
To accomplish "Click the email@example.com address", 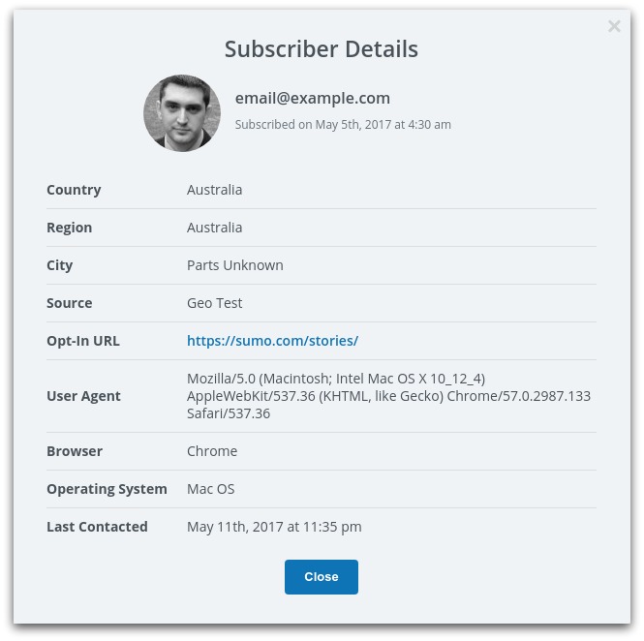I will pyautogui.click(x=313, y=98).
